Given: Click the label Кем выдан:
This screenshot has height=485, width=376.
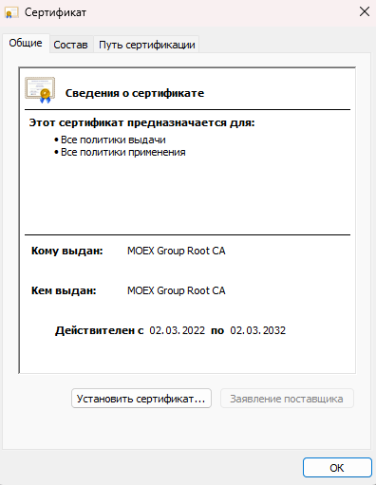Looking at the screenshot, I should (x=64, y=290).
